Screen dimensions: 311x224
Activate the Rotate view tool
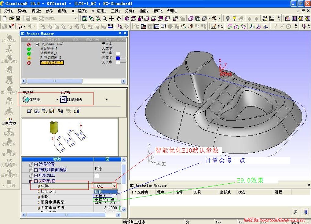pos(118,18)
